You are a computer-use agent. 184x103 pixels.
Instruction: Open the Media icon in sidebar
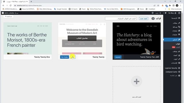click(x=179, y=27)
